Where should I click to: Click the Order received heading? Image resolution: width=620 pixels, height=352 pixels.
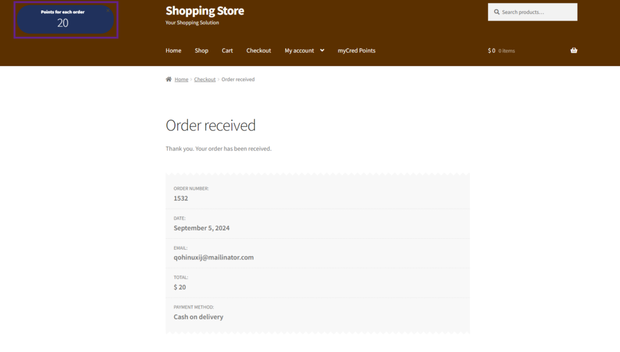pos(211,125)
